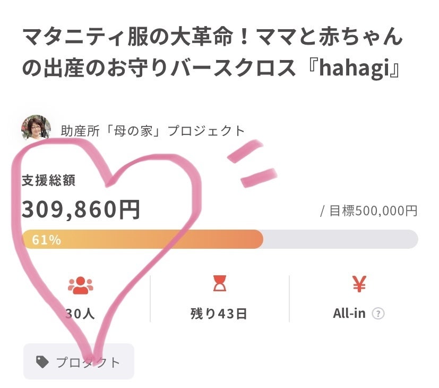The width and height of the screenshot is (439, 388).
Task: Open the project owner avatar photo
Action: click(36, 128)
